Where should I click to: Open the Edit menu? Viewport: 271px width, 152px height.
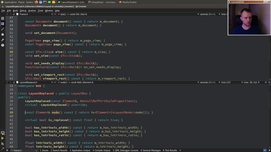[x=9, y=11]
